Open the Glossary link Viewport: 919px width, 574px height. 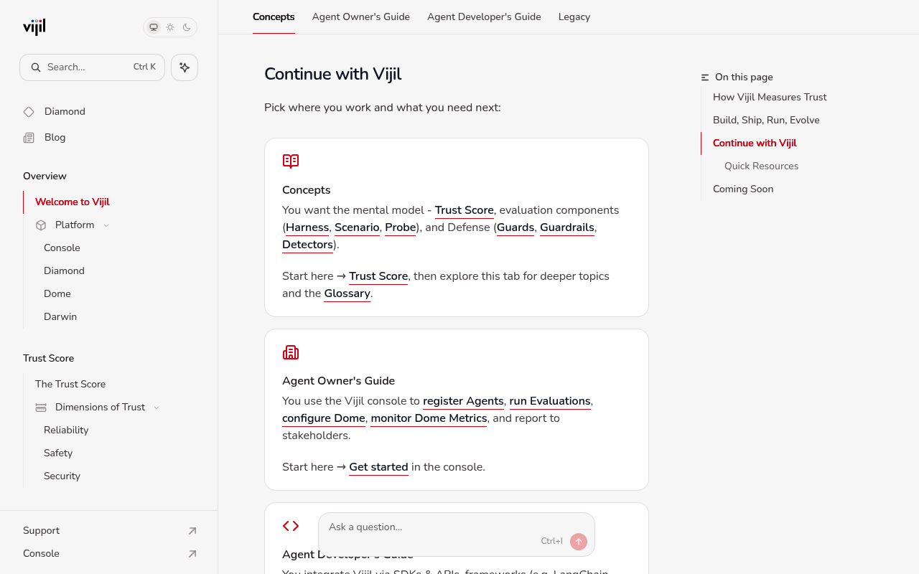347,293
